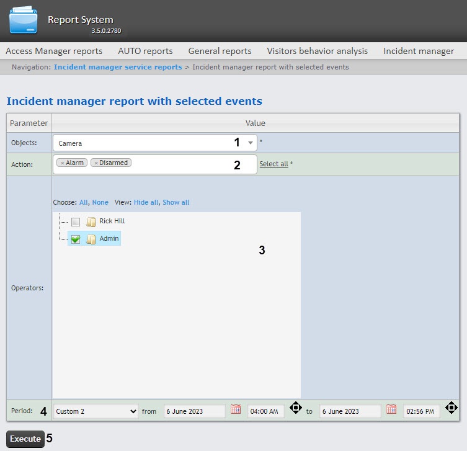The image size is (467, 451).
Task: Open the 'from' date calendar picker
Action: click(x=236, y=409)
